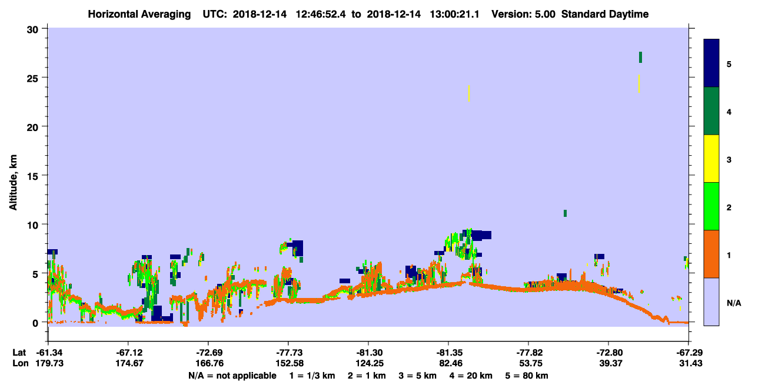The height and width of the screenshot is (392, 765).
Task: Click the 'N/A = not applicable' legend text
Action: click(232, 376)
